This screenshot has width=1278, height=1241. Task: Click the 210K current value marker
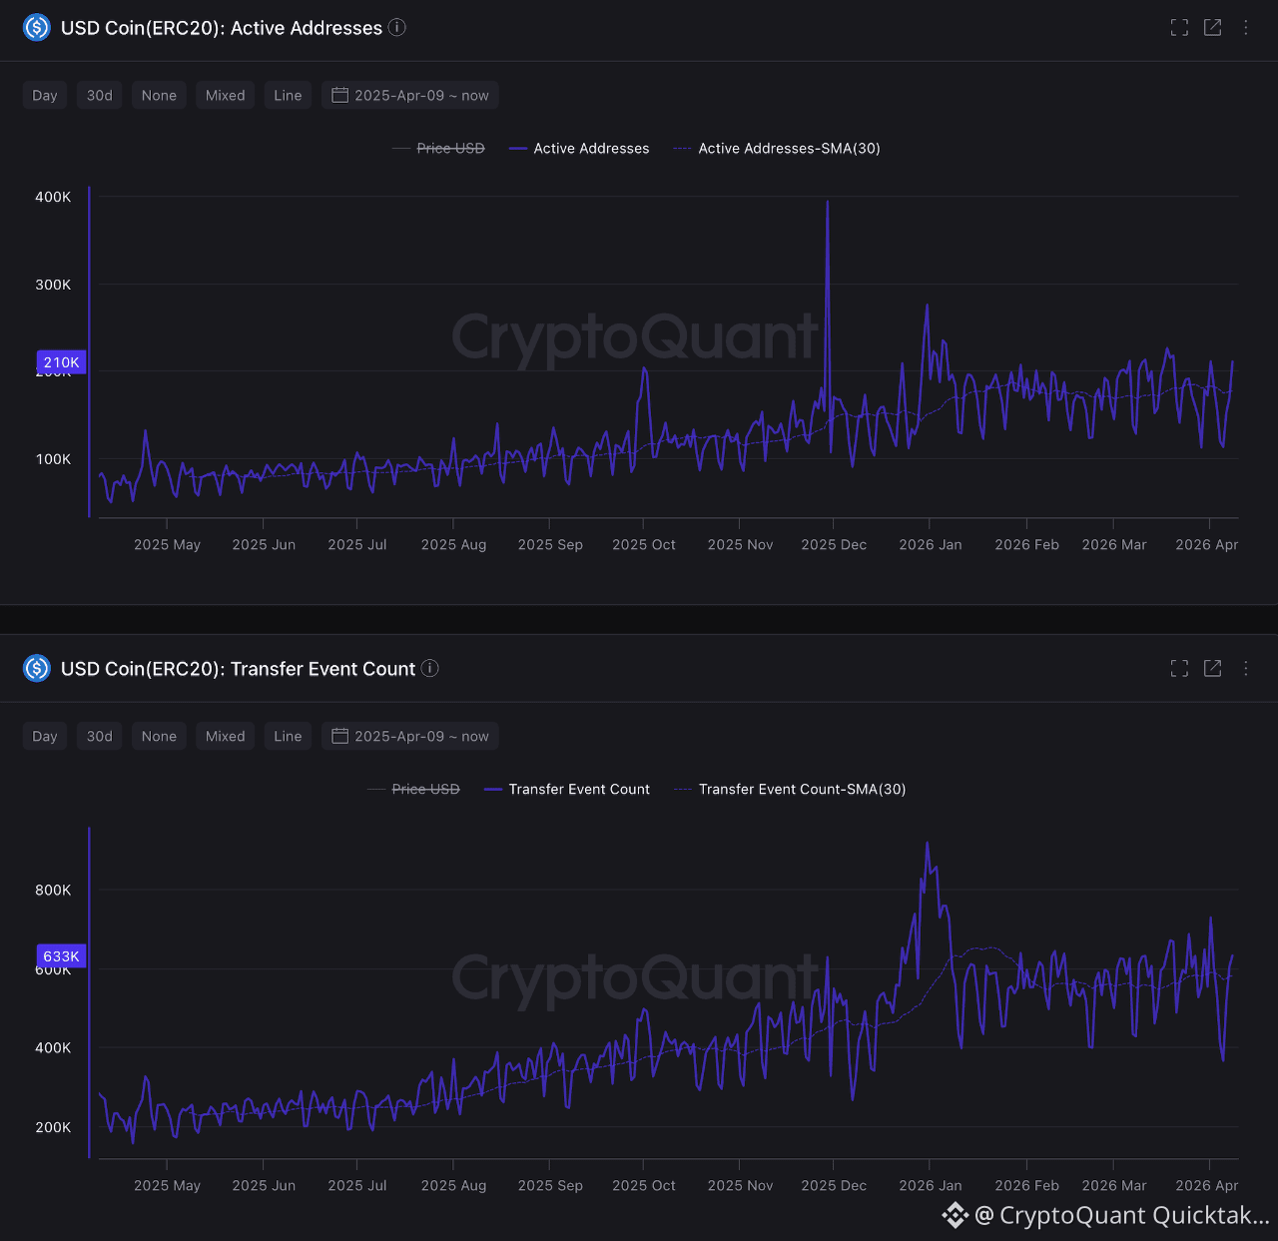tap(61, 362)
